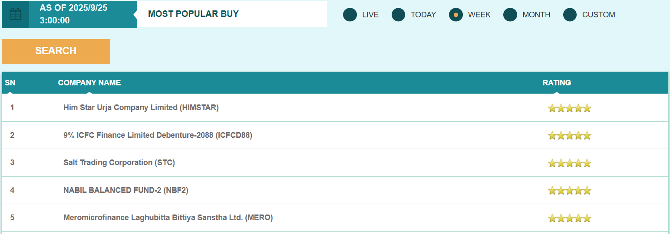
Task: Select the TODAY radio option
Action: [398, 15]
